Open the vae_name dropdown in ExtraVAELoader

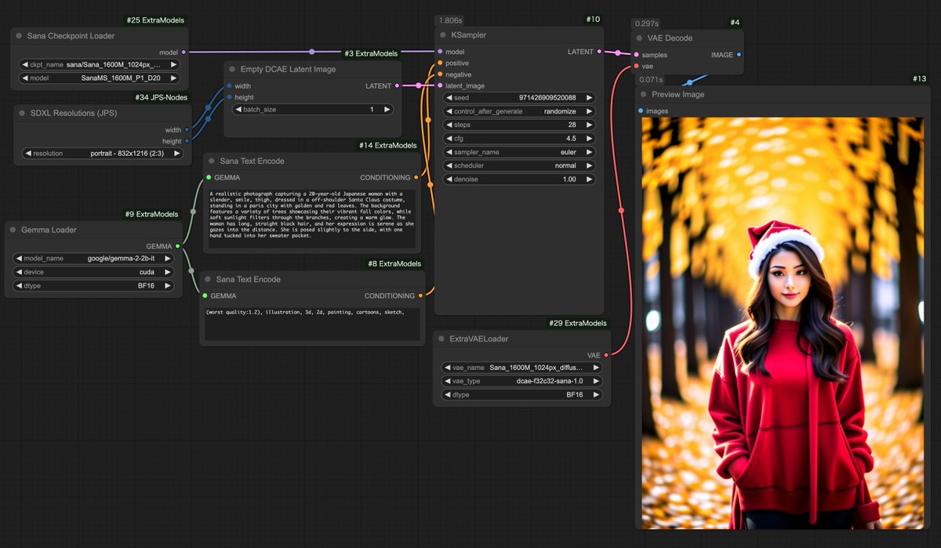click(x=521, y=367)
